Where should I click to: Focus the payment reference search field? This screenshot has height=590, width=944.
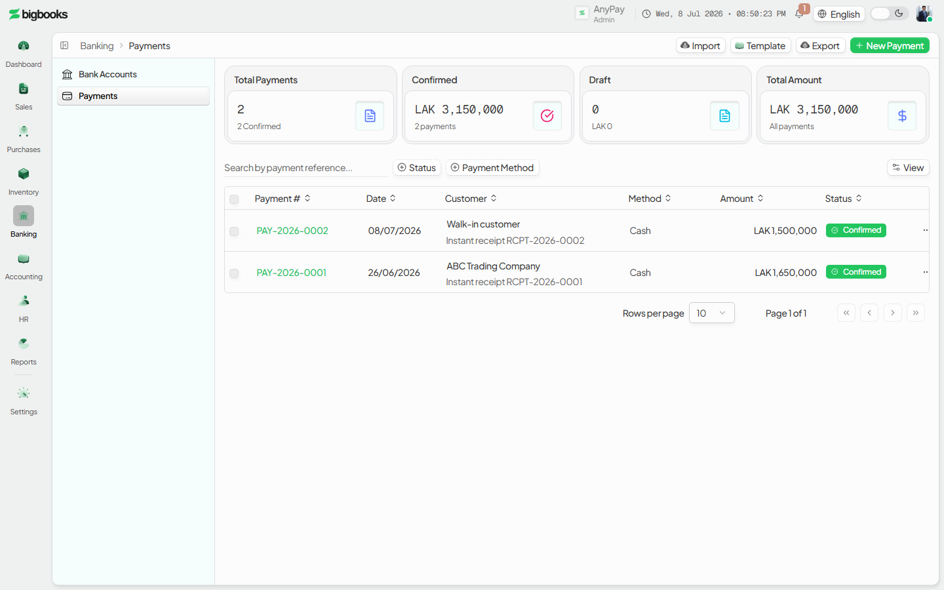306,168
